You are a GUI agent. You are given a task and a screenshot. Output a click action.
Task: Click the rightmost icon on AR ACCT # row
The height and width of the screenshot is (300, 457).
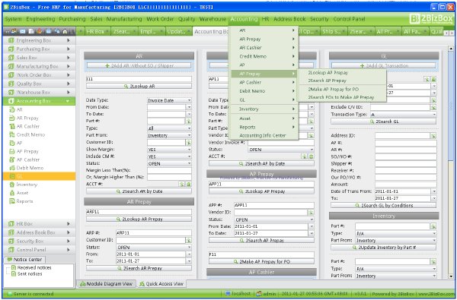pos(189,184)
